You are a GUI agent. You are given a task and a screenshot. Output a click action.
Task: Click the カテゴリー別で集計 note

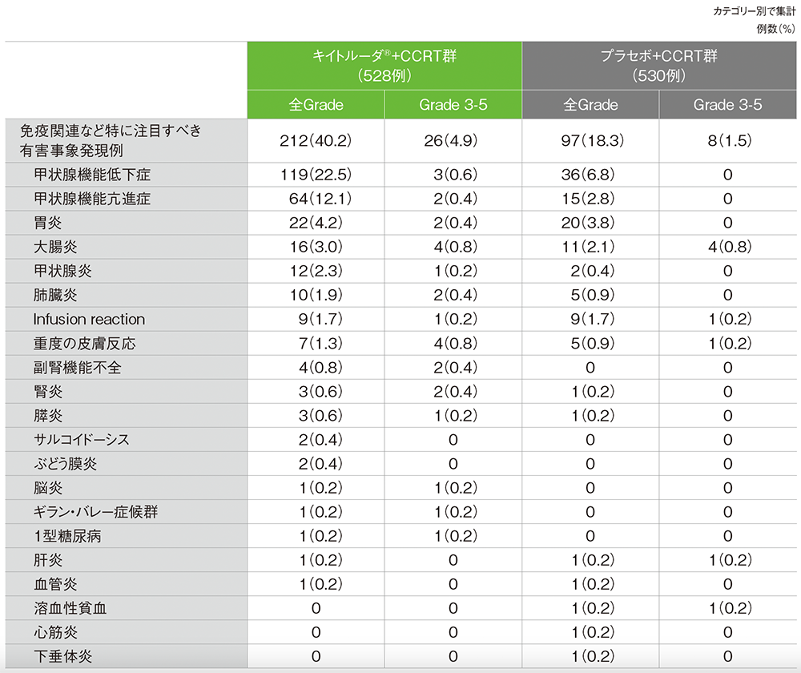(x=754, y=11)
